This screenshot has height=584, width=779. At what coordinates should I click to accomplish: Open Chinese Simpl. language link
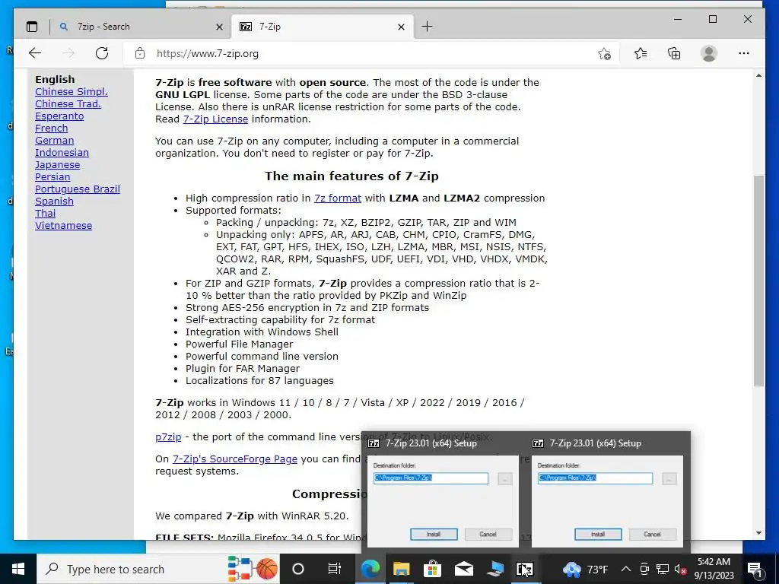(72, 91)
